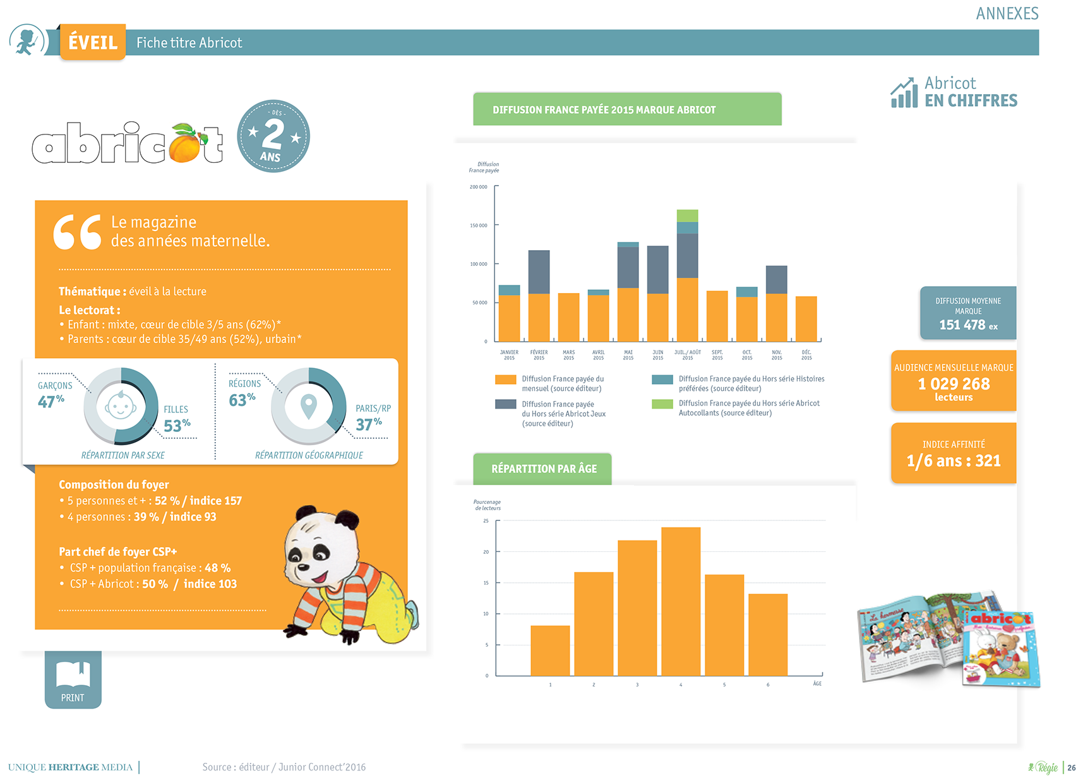This screenshot has height=778, width=1083.
Task: Click the 'Indice affinité 1/6 ans : 321' box
Action: click(954, 453)
